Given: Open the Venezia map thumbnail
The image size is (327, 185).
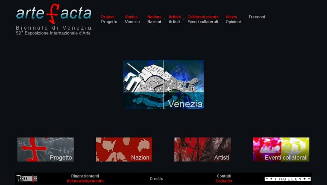Looking at the screenshot, I should point(163,85).
